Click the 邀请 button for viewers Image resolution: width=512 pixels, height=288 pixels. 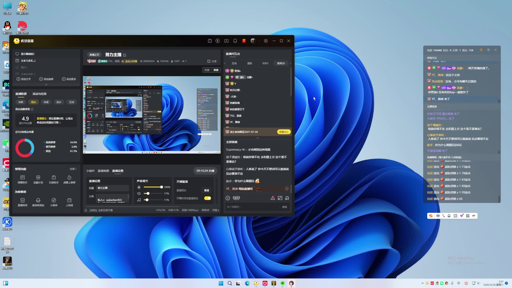[x=206, y=190]
